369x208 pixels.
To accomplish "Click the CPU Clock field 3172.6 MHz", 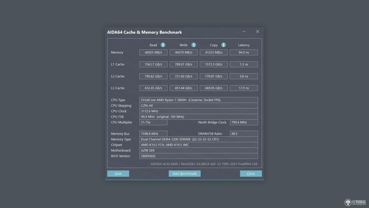I will point(199,111).
